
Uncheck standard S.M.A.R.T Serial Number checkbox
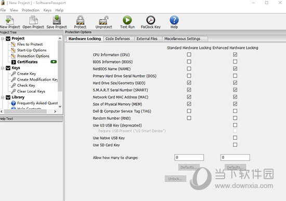[x=189, y=90]
